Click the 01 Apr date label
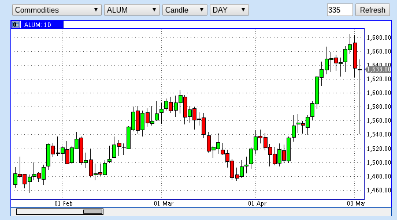This screenshot has height=220, width=397. 257,203
